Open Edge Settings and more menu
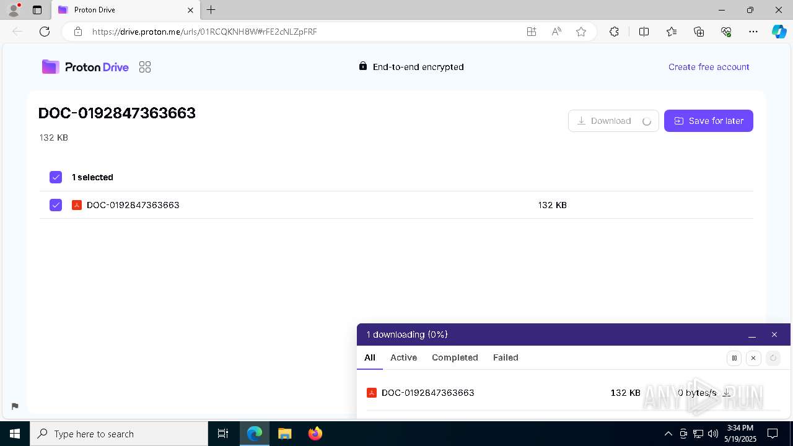The width and height of the screenshot is (793, 446). point(753,32)
